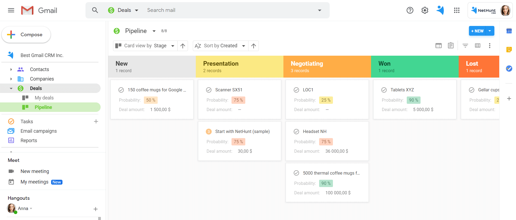
Task: Check the Tablets XYZ deal circle
Action: 384,90
